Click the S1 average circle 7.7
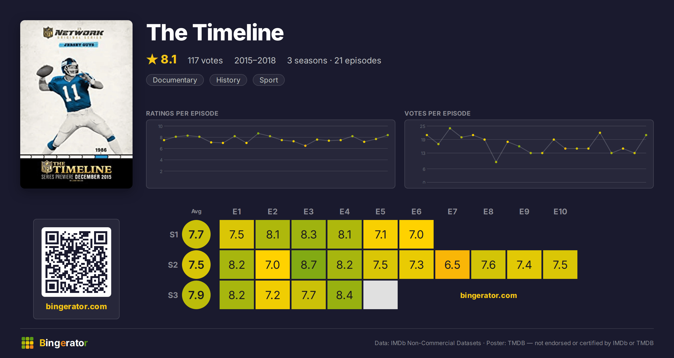This screenshot has width=674, height=358. click(x=196, y=234)
